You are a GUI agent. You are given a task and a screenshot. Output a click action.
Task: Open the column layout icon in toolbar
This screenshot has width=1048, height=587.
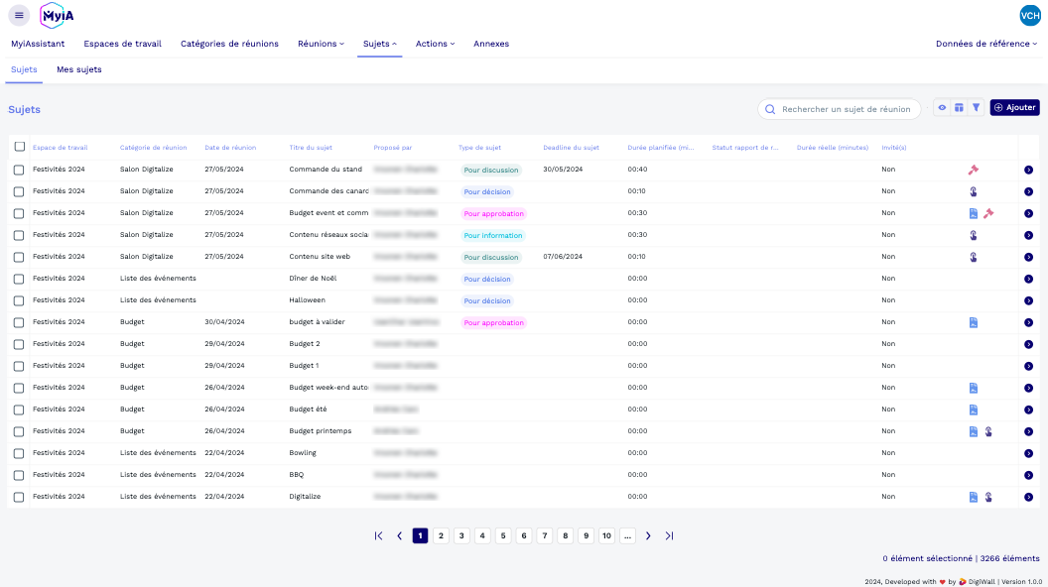click(x=960, y=108)
